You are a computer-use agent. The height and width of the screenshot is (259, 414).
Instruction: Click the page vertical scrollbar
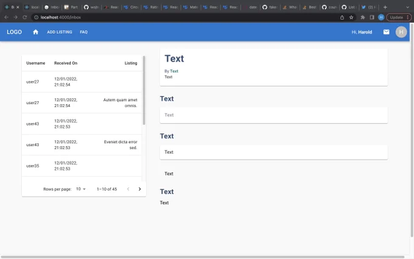click(x=412, y=130)
